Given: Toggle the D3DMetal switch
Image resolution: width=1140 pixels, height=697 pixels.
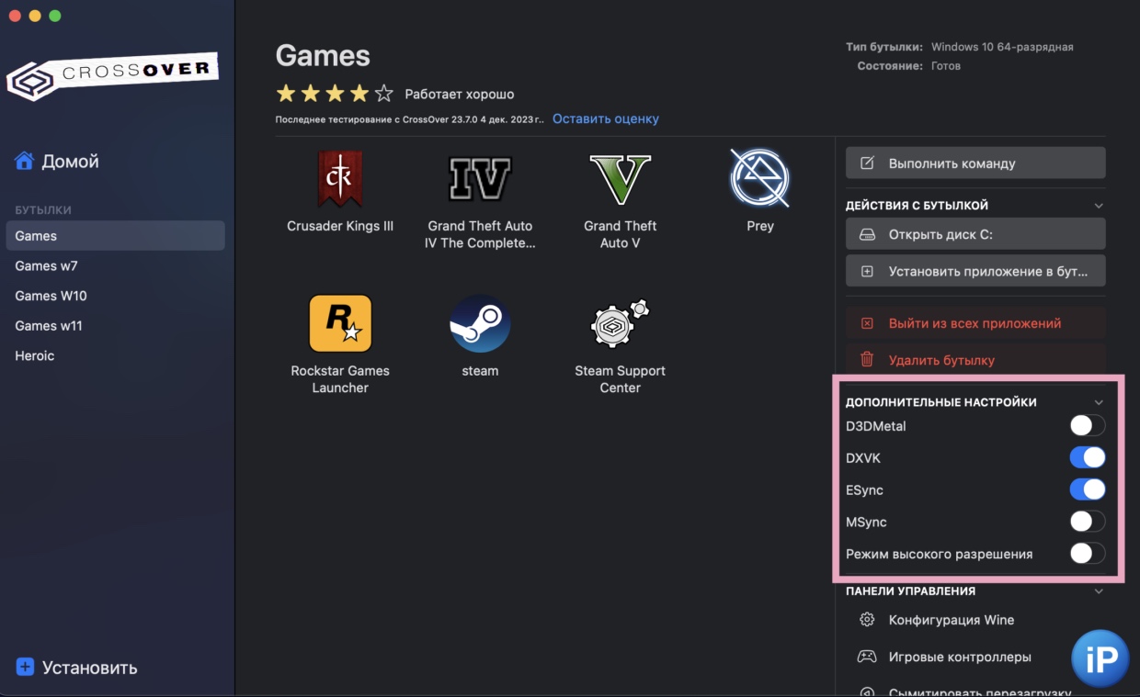Looking at the screenshot, I should (x=1087, y=426).
